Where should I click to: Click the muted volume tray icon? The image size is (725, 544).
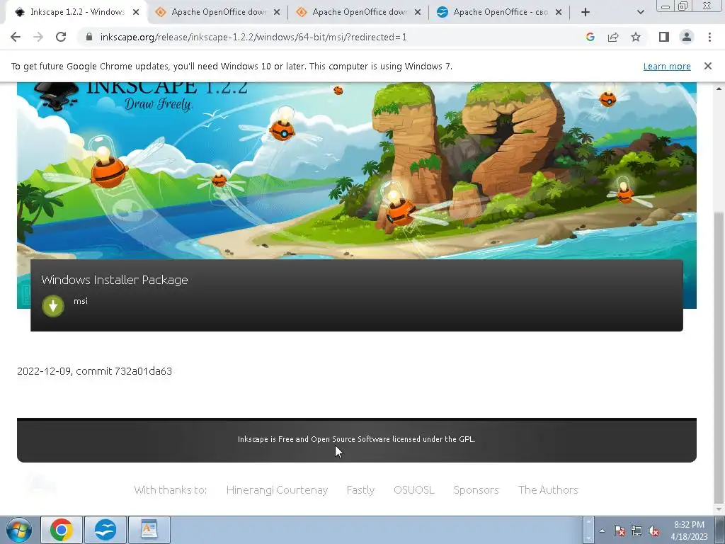[653, 531]
